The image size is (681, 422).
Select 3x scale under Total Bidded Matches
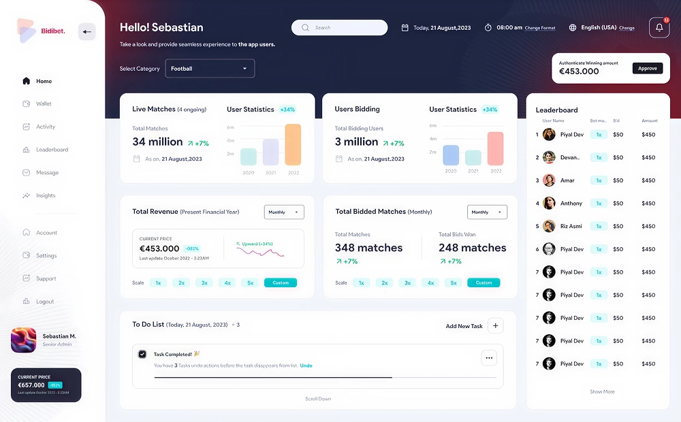(407, 282)
